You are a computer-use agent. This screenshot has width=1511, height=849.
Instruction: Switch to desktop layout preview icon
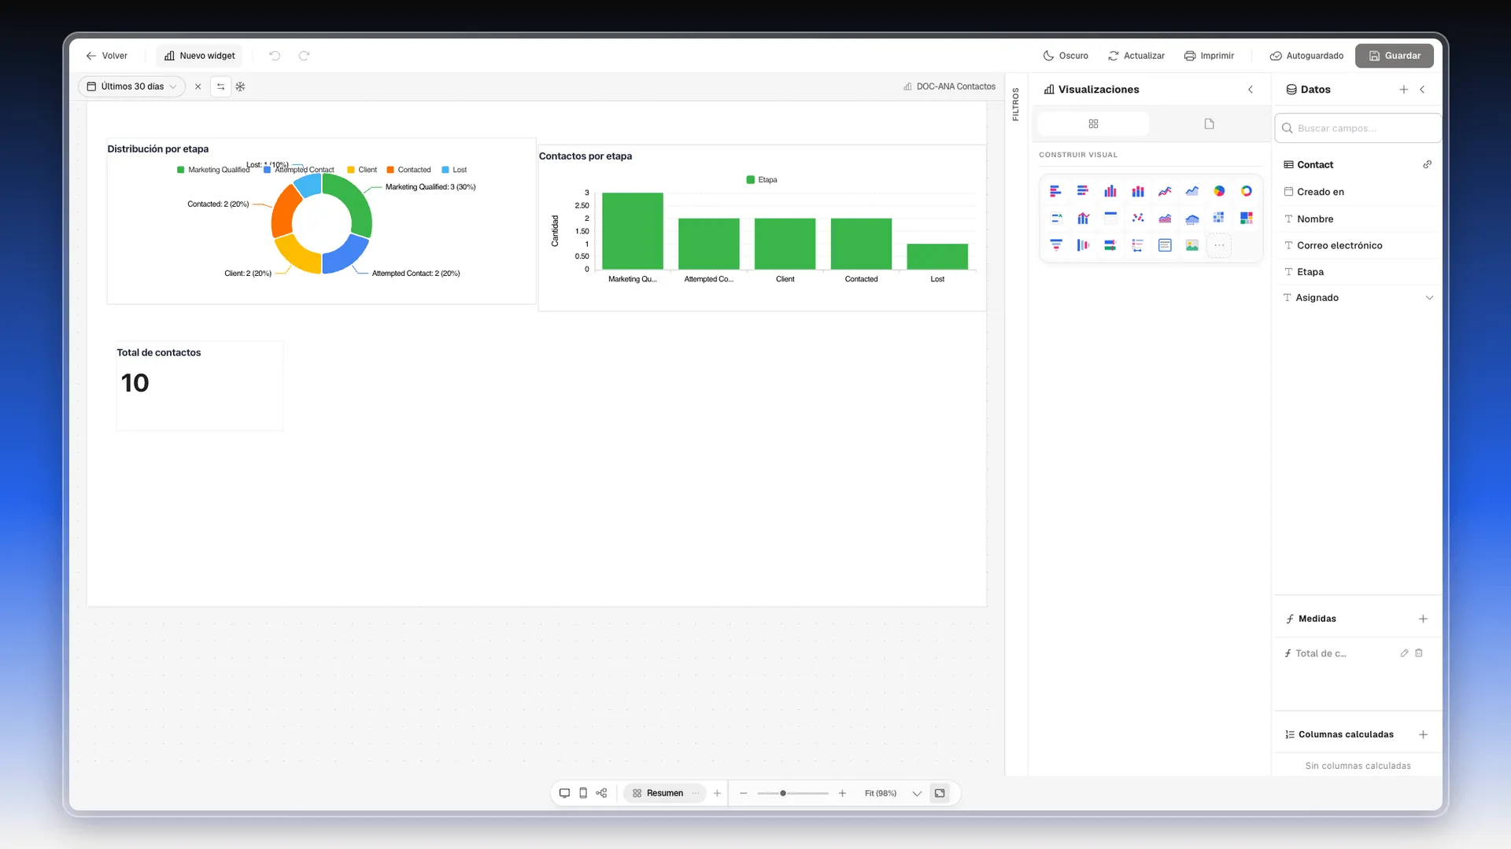click(x=564, y=793)
